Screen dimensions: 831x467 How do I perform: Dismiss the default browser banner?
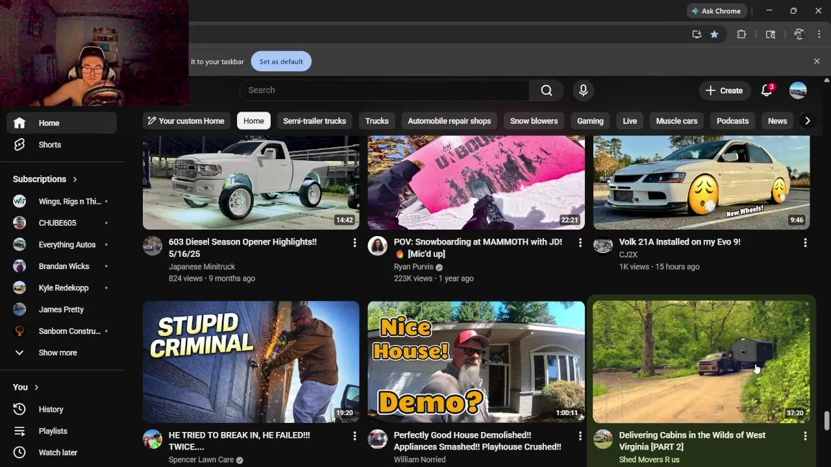[817, 61]
